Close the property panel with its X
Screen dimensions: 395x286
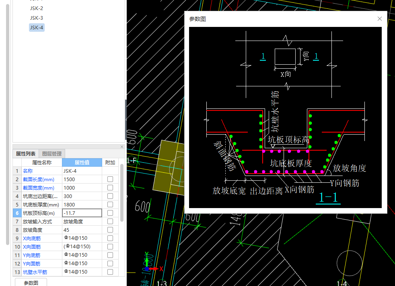click(x=122, y=147)
